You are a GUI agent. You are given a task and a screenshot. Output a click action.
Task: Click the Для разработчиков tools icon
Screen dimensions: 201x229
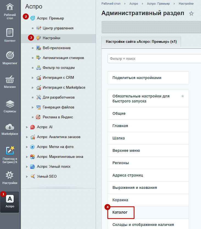[x=38, y=97]
